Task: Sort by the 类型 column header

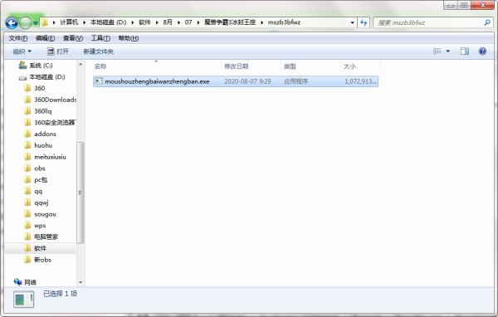Action: [x=290, y=66]
